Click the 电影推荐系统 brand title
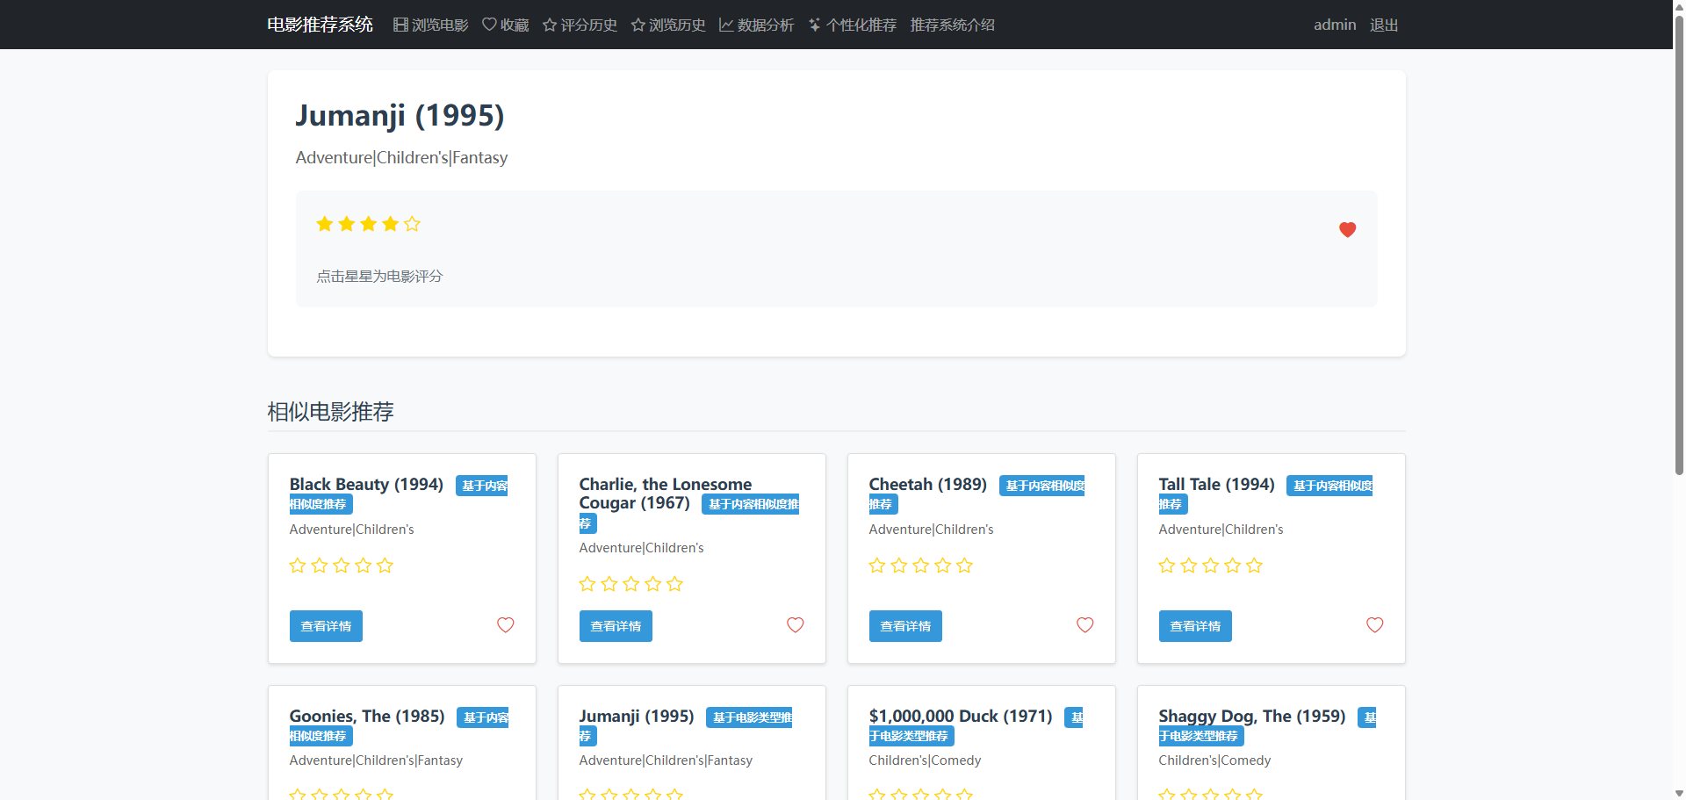1686x800 pixels. point(321,25)
